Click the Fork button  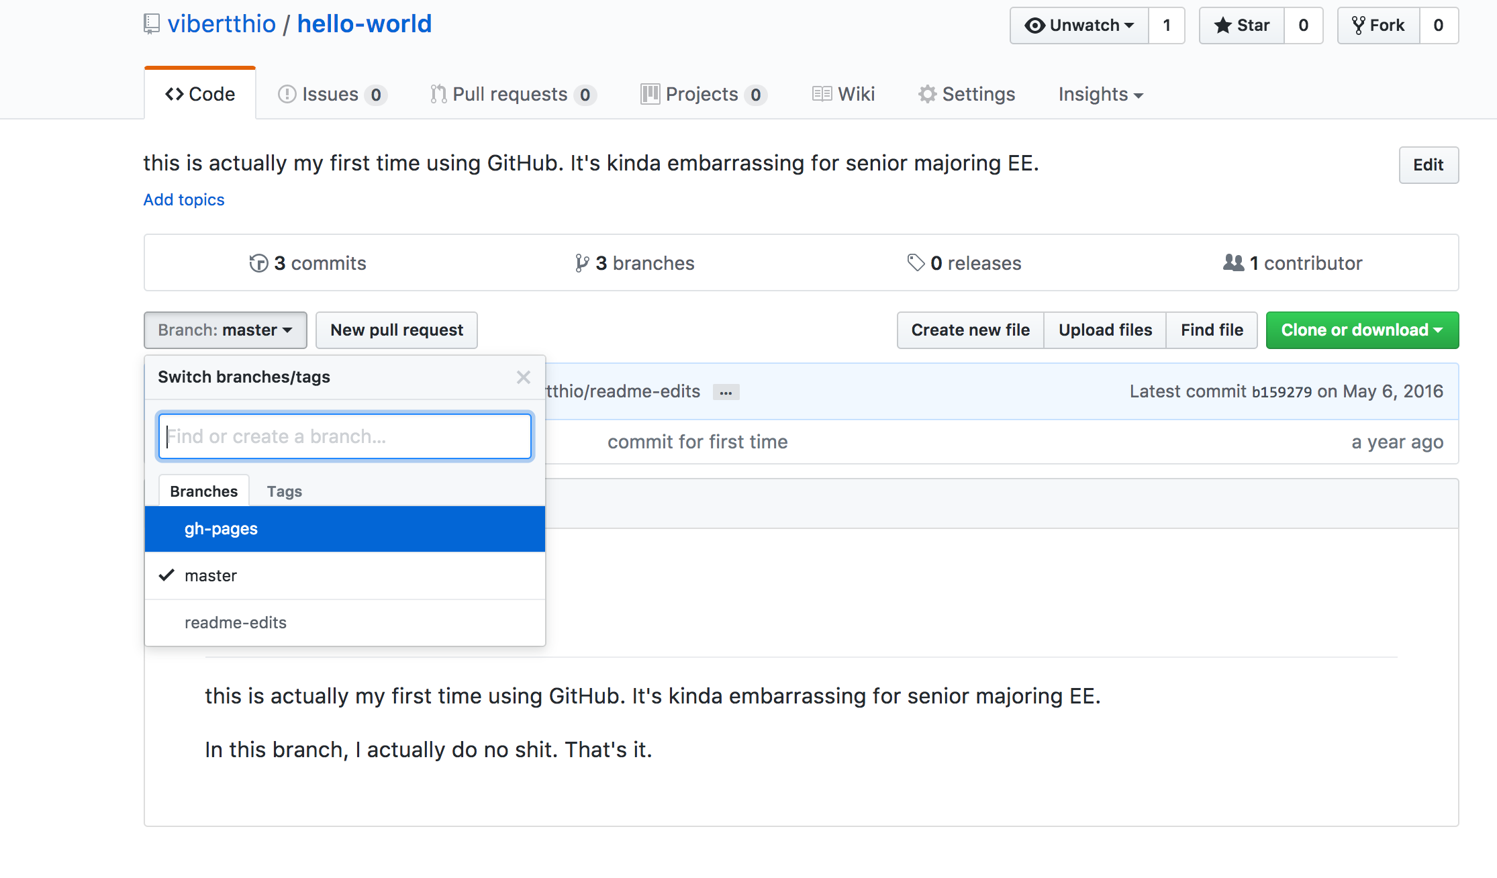pyautogui.click(x=1379, y=26)
